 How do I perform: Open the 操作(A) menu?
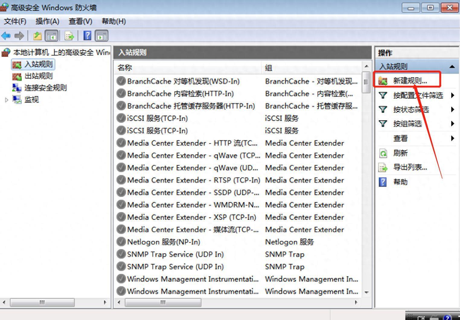coord(47,21)
